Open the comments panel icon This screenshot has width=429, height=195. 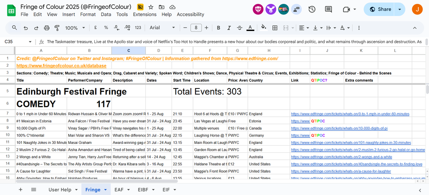coord(328,9)
